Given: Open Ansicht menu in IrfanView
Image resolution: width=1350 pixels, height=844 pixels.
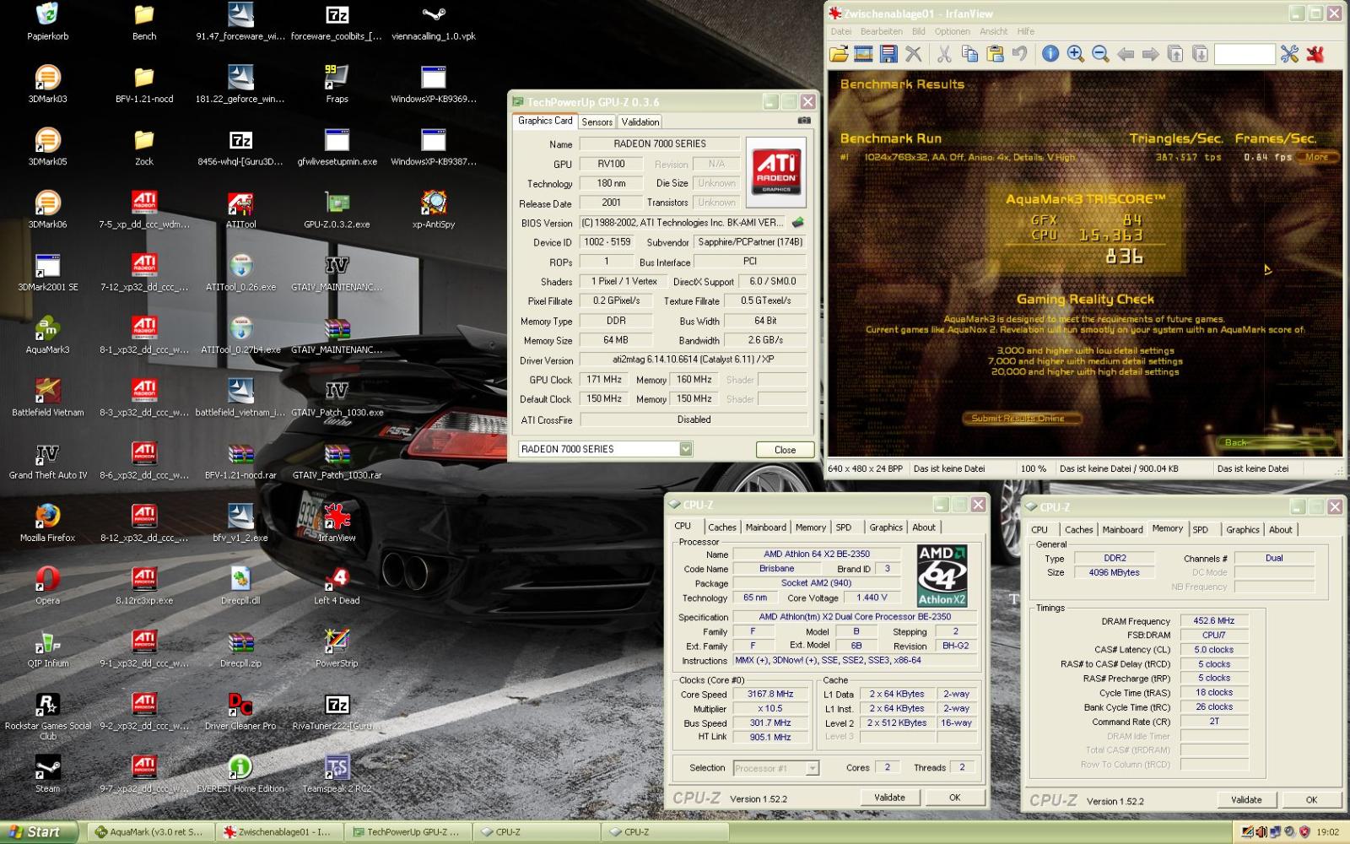Looking at the screenshot, I should tap(993, 31).
